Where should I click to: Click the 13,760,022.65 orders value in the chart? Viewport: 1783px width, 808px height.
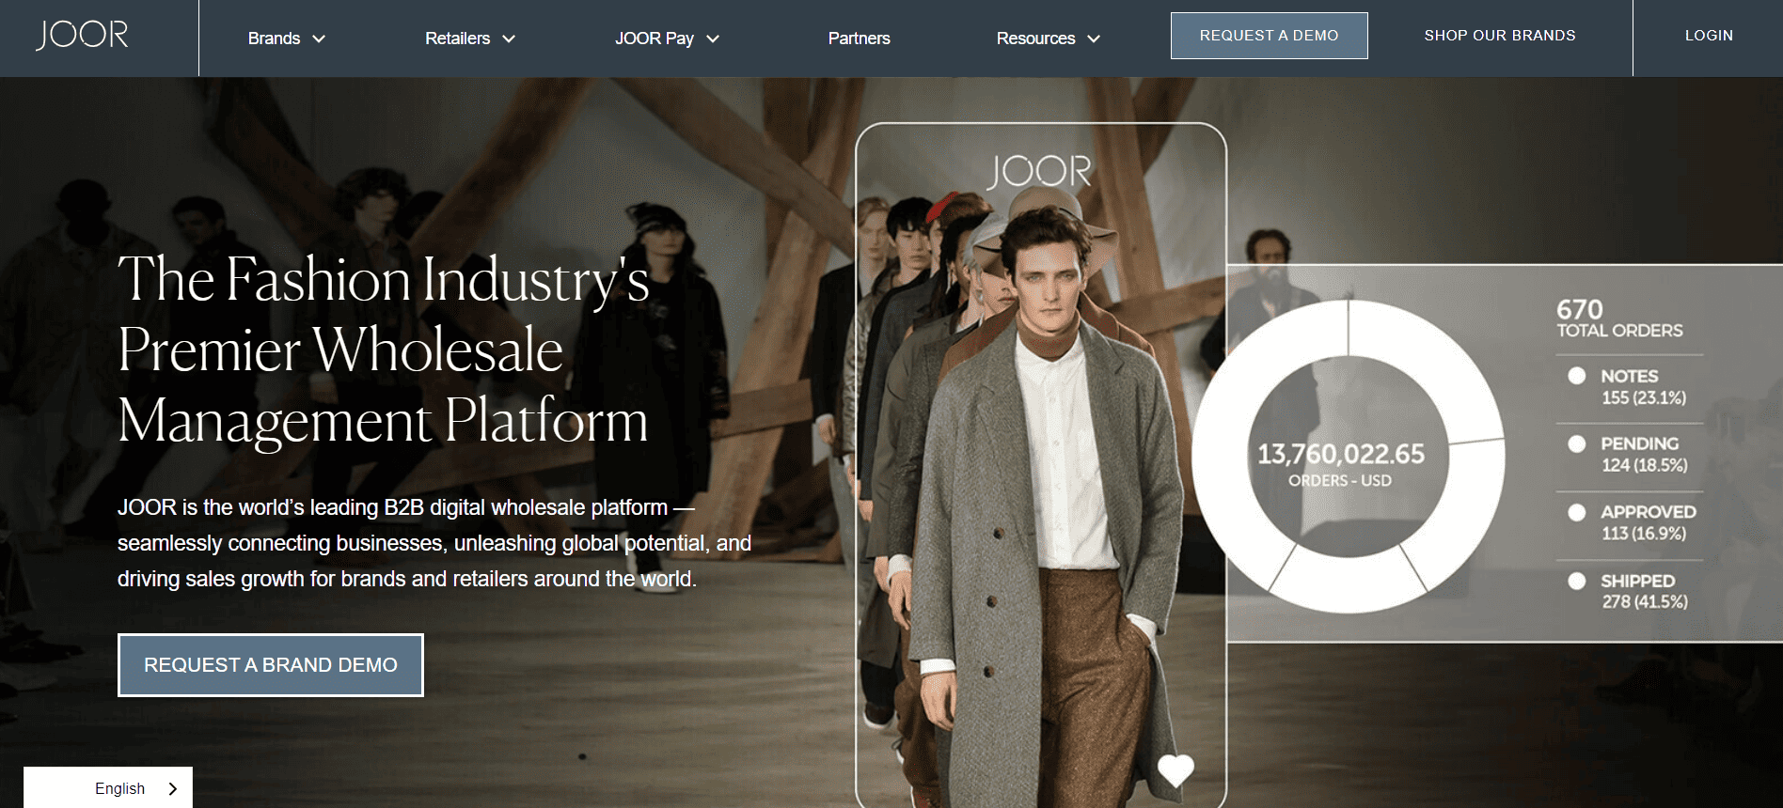[x=1341, y=454]
